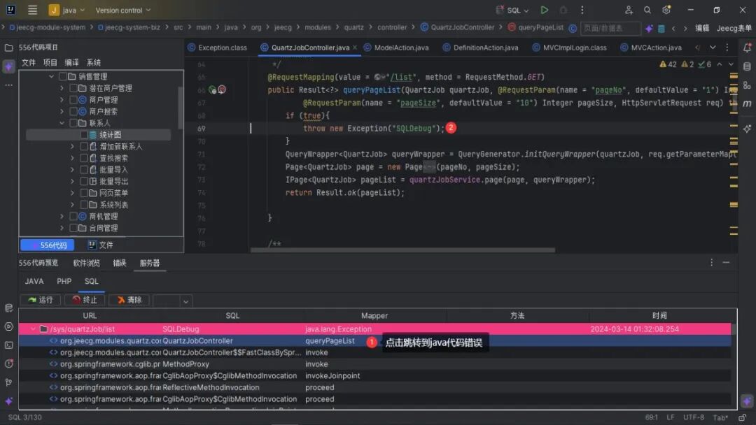Open IDE settings gear
This screenshot has width=756, height=425.
point(666,10)
